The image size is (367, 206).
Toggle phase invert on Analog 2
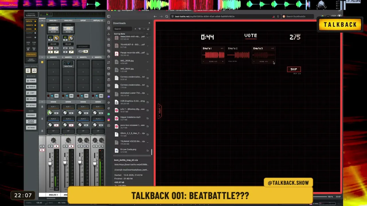(x=65, y=52)
